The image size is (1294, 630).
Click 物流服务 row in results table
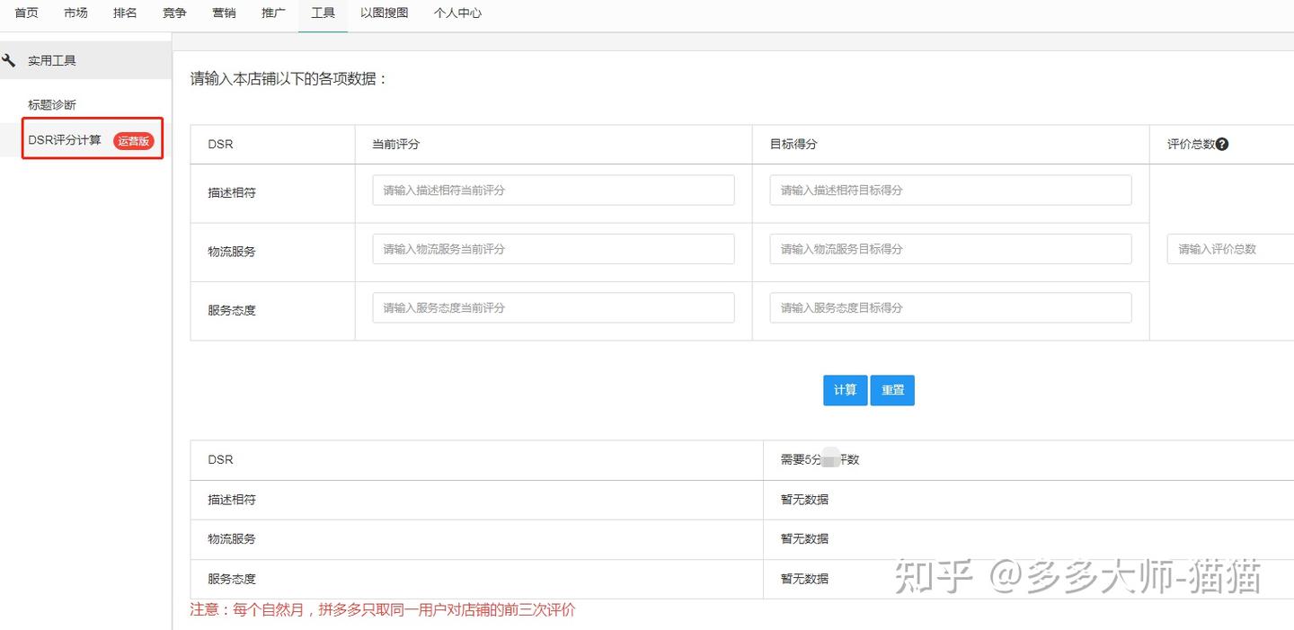pyautogui.click(x=742, y=539)
